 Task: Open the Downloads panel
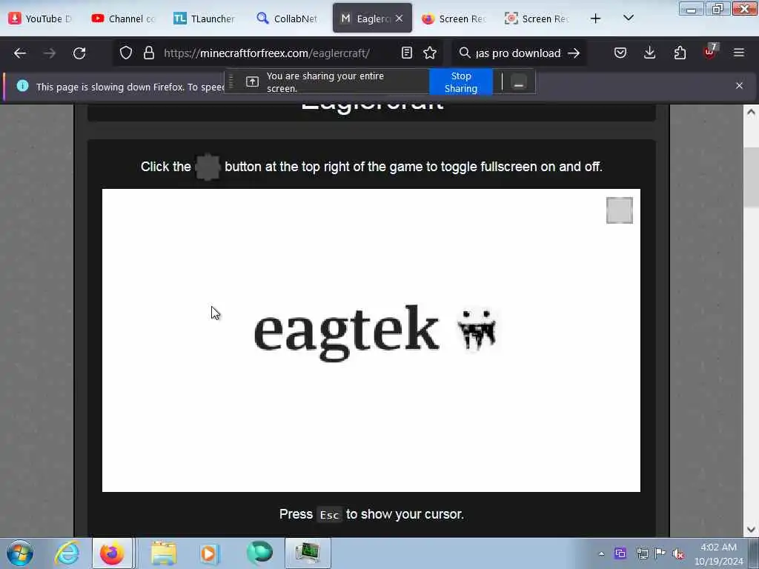[x=649, y=53]
